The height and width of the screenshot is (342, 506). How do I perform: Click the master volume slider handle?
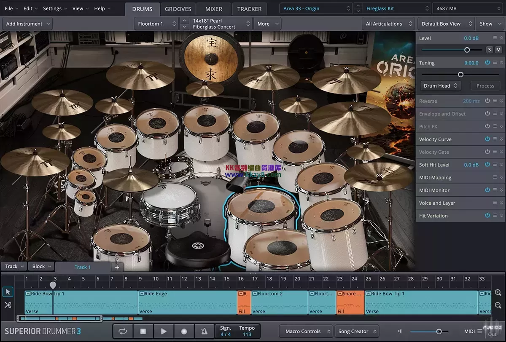pyautogui.click(x=439, y=331)
